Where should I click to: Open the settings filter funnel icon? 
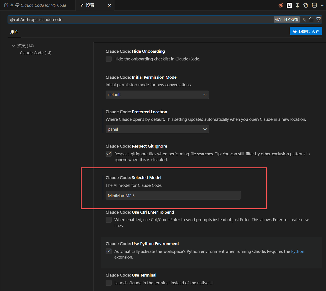318,19
